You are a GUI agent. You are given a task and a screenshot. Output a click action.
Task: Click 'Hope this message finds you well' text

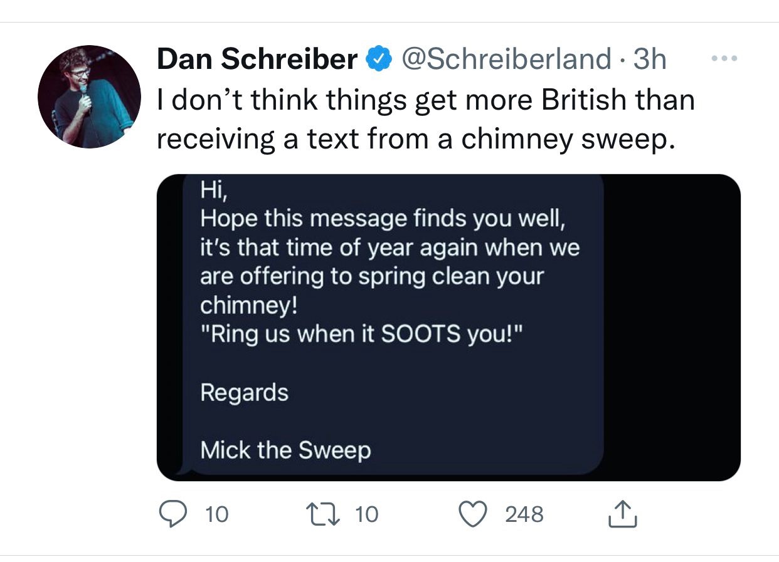point(386,219)
